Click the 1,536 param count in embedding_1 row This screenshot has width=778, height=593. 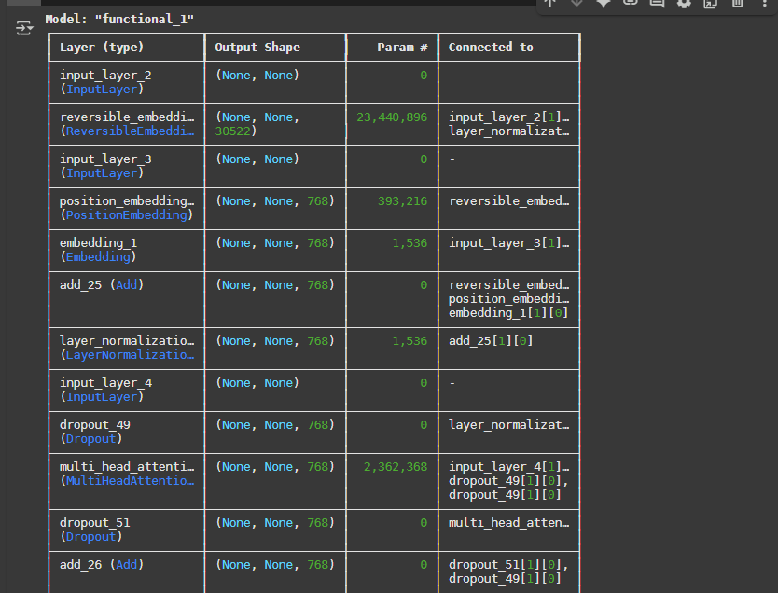click(410, 243)
